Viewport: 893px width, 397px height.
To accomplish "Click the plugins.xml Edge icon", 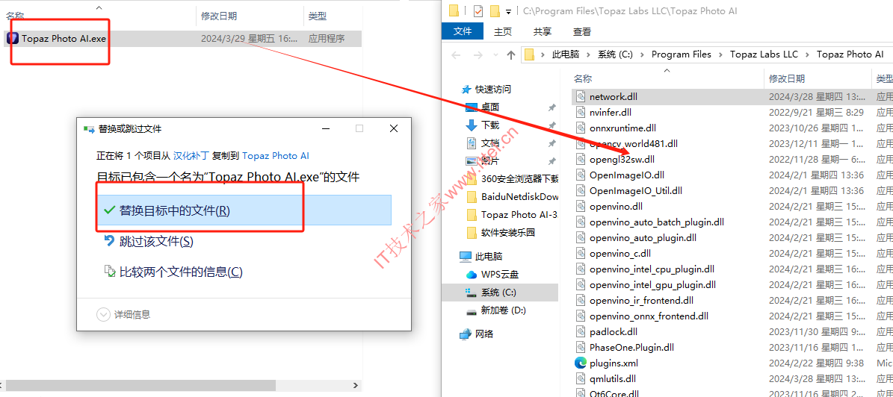I will click(581, 363).
